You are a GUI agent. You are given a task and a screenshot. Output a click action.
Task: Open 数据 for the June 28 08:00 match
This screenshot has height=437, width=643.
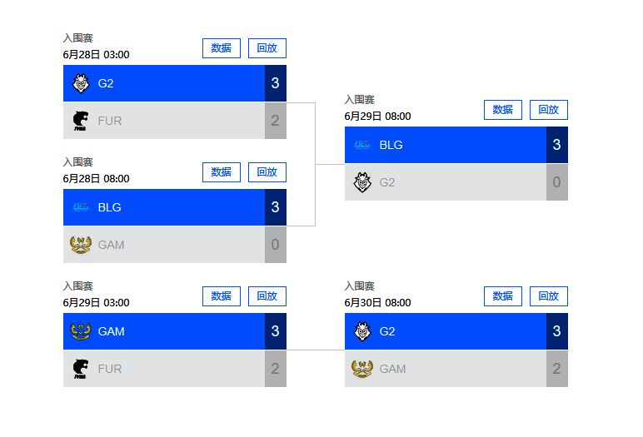[x=222, y=172]
